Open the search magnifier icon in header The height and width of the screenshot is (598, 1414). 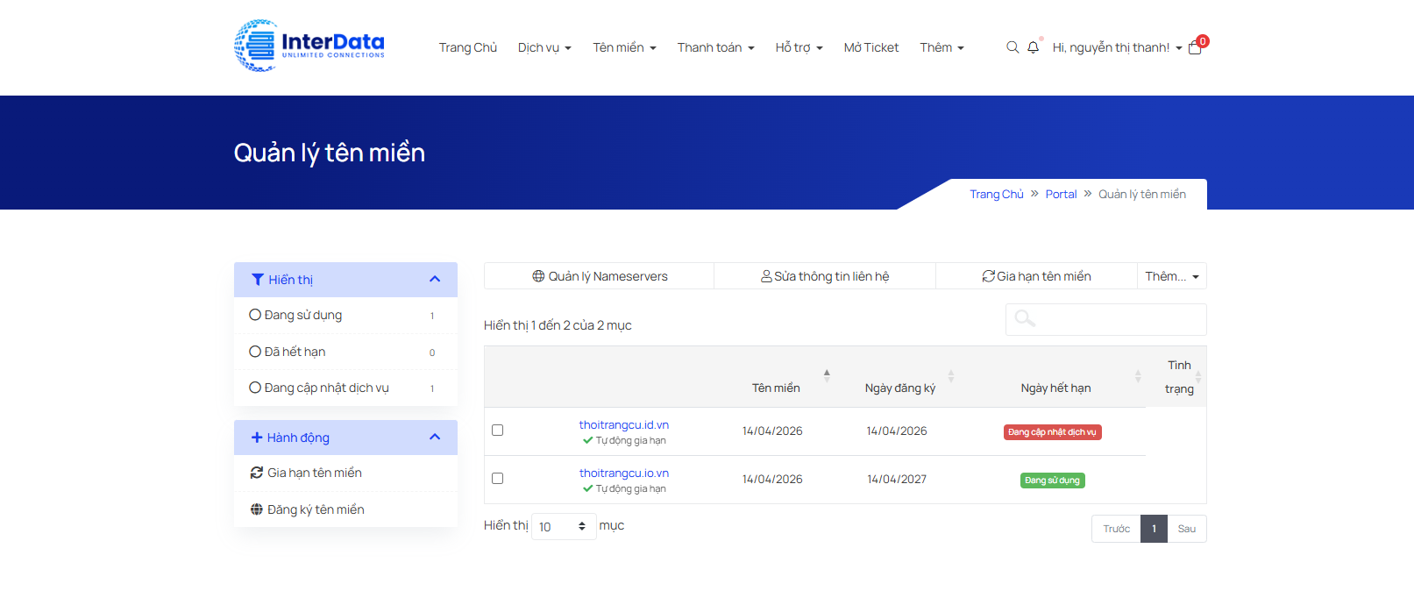pyautogui.click(x=1013, y=47)
